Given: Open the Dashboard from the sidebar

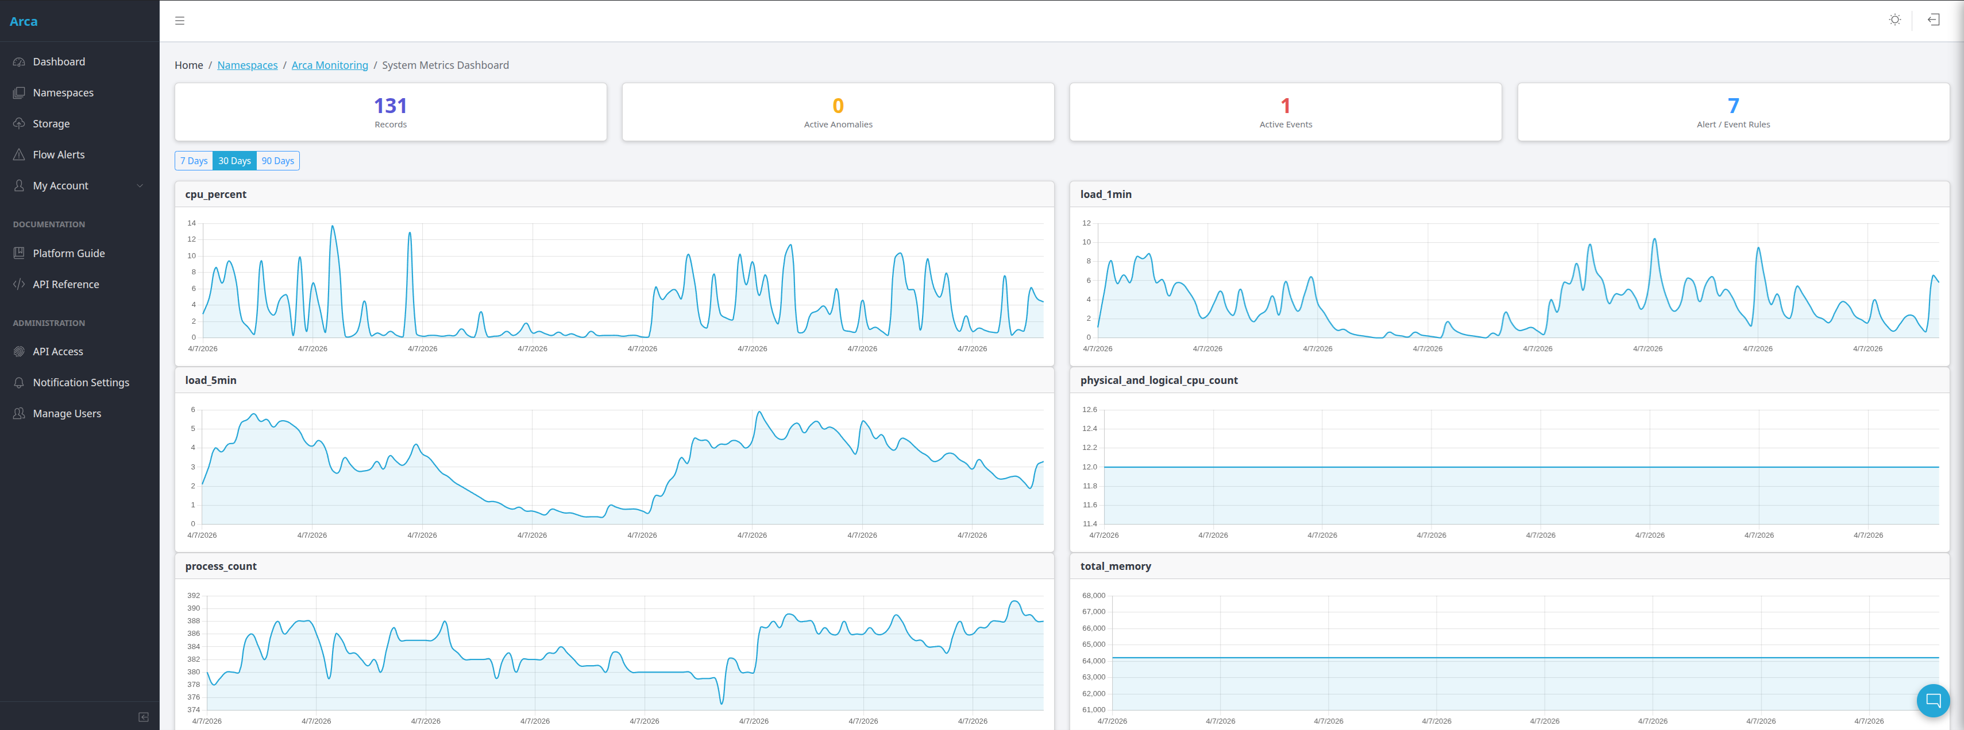Looking at the screenshot, I should [59, 61].
